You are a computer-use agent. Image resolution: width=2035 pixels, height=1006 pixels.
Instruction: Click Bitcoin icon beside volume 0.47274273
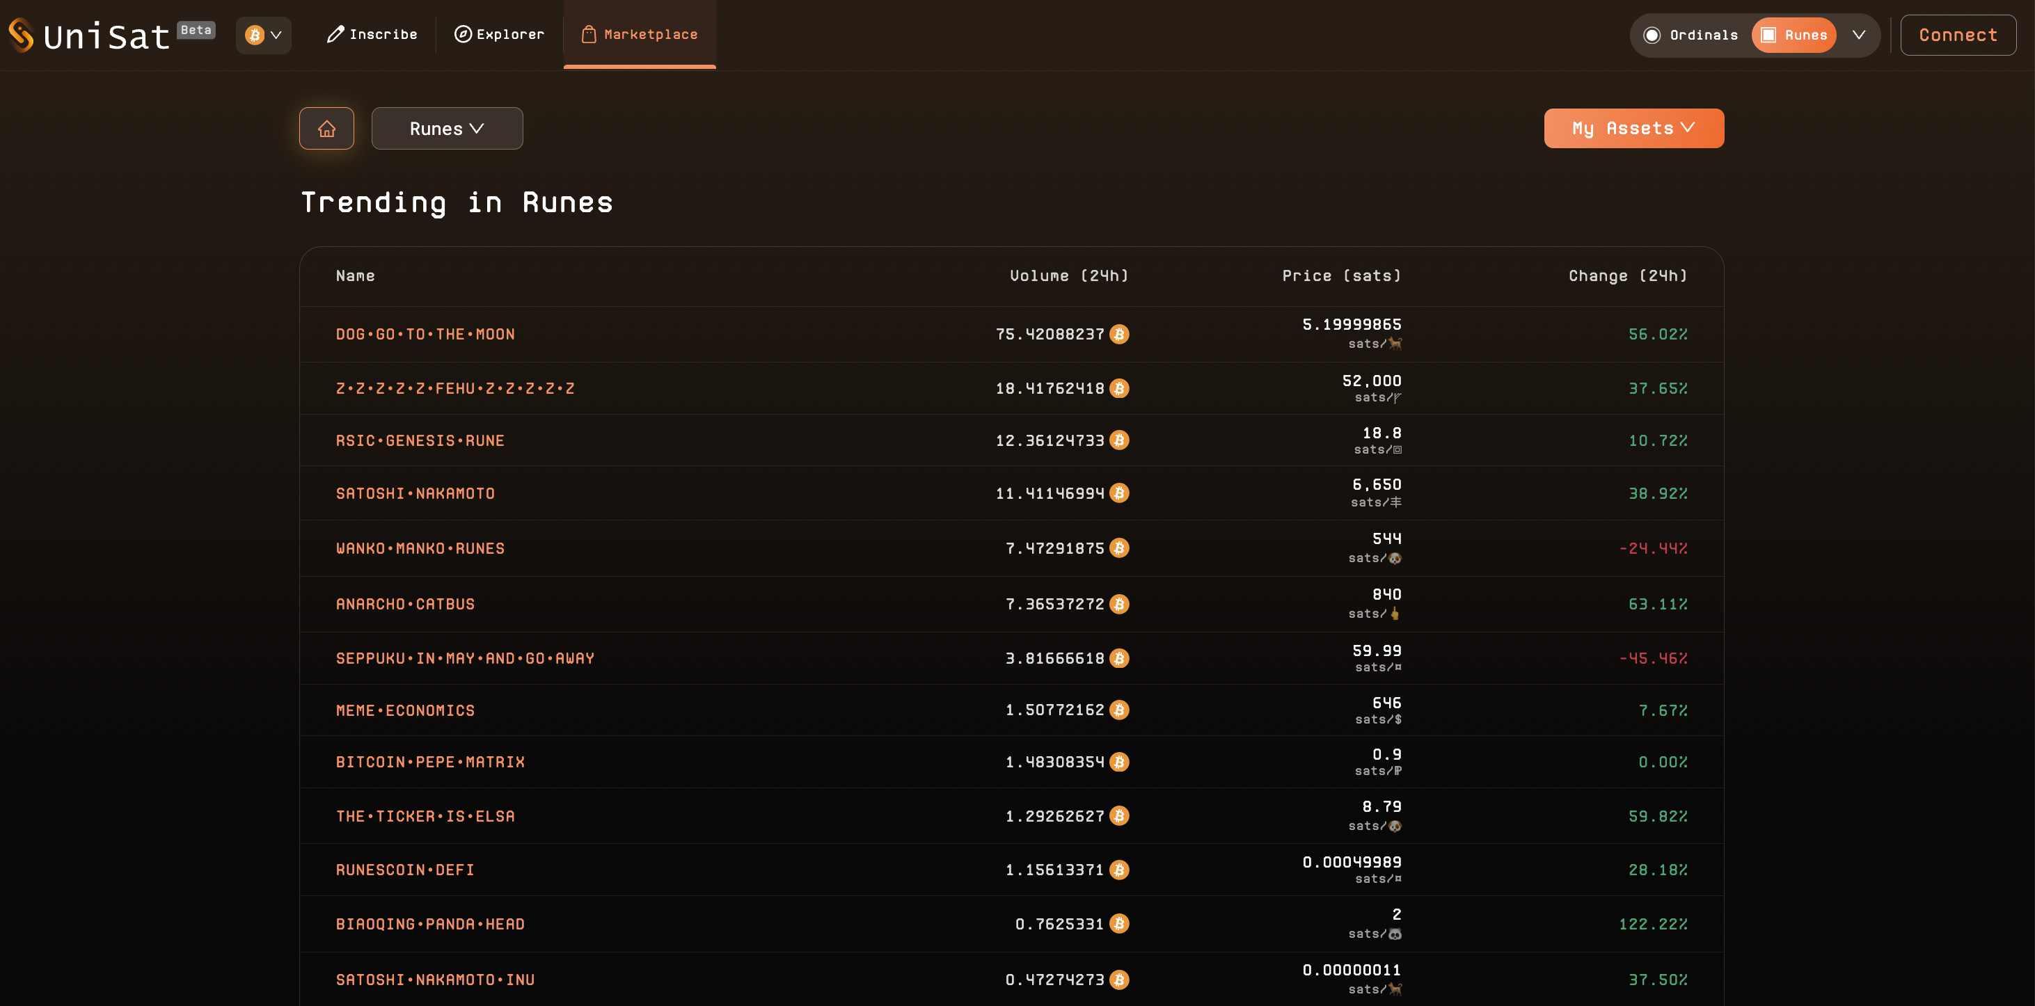(1119, 981)
